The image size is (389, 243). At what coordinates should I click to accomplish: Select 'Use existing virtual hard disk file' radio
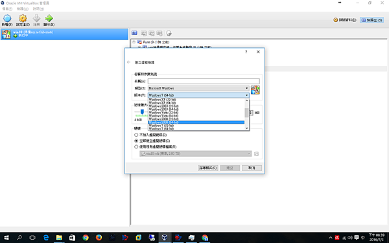(136, 146)
